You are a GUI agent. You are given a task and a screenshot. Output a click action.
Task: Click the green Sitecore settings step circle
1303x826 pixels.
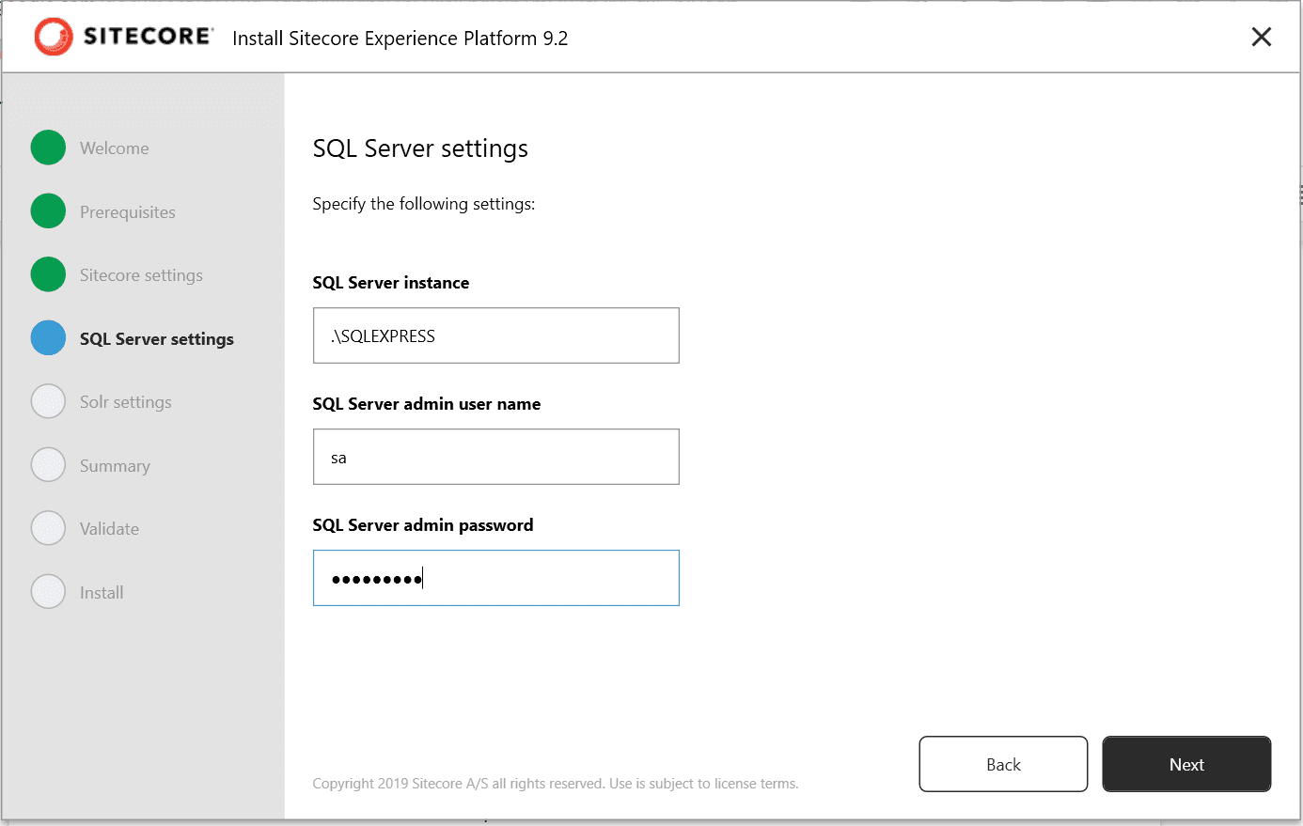(x=48, y=274)
